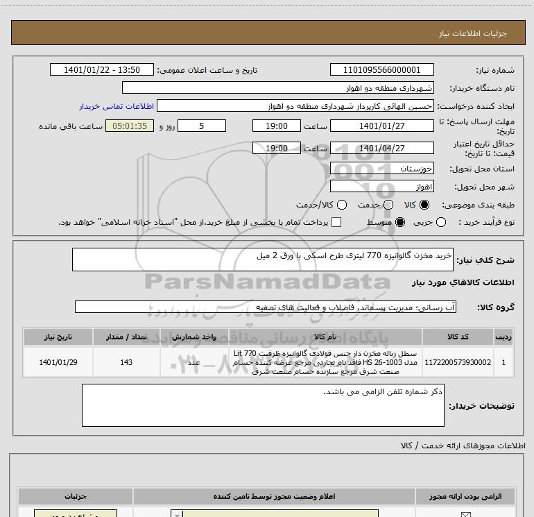Click the remaining days field showing 5

pos(202,126)
